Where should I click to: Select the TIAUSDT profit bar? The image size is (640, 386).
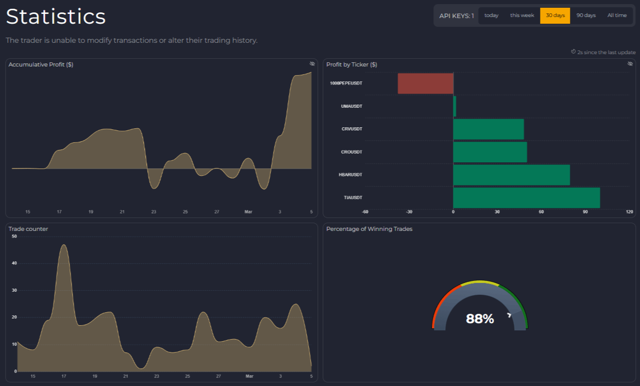point(526,197)
